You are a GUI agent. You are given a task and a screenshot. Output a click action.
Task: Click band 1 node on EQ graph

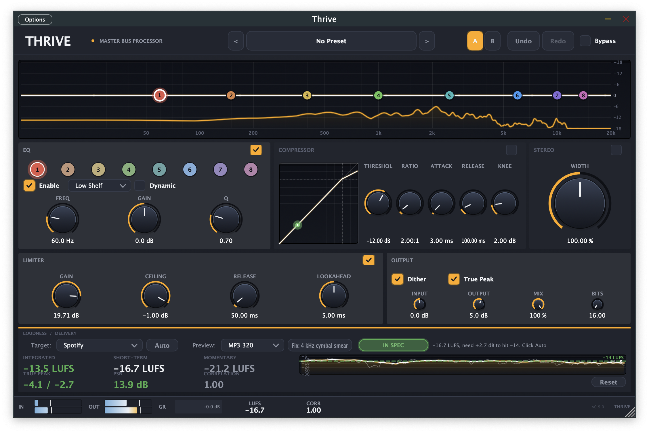pos(160,95)
